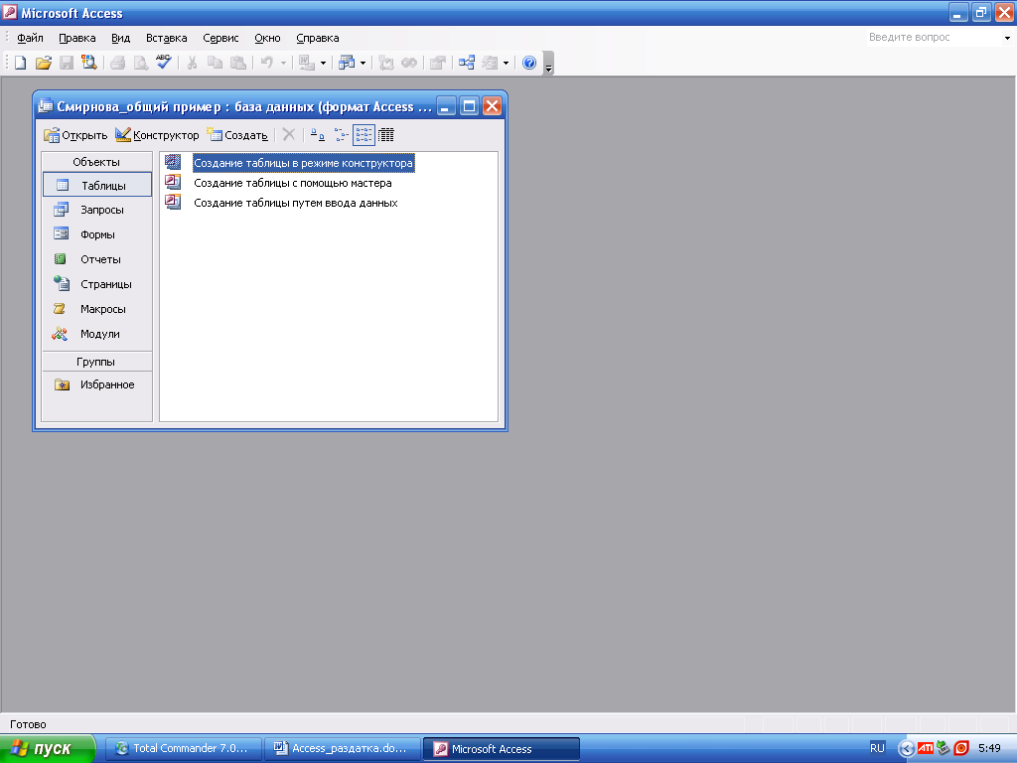1017x763 pixels.
Task: Run the ABC spelling check icon
Action: [164, 63]
